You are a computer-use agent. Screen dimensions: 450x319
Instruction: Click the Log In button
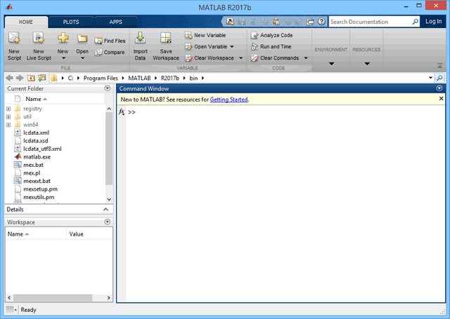point(434,22)
